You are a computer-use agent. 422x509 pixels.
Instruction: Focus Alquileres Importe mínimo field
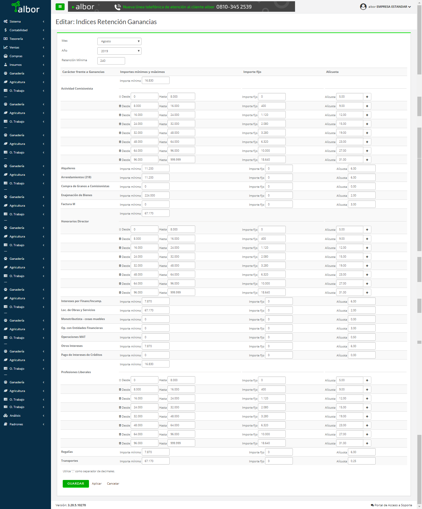(x=156, y=168)
